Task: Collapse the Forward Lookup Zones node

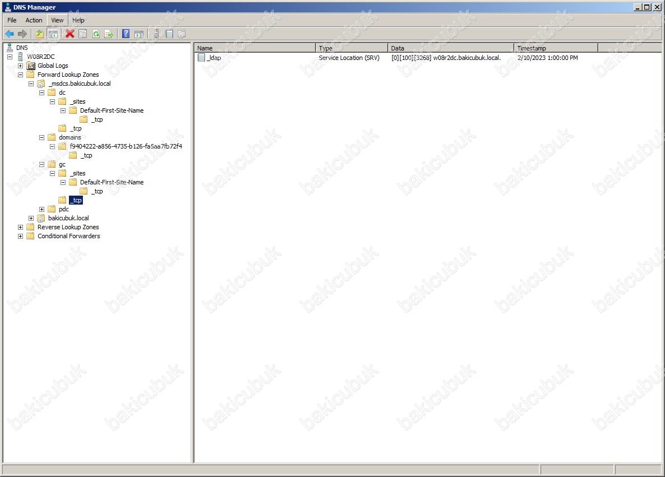Action: [21, 75]
